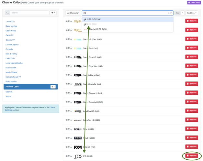Viewport: 203px width, 161px height.
Task: Click the search magnifier icon in the sidebar
Action: pyautogui.click(x=7, y=13)
